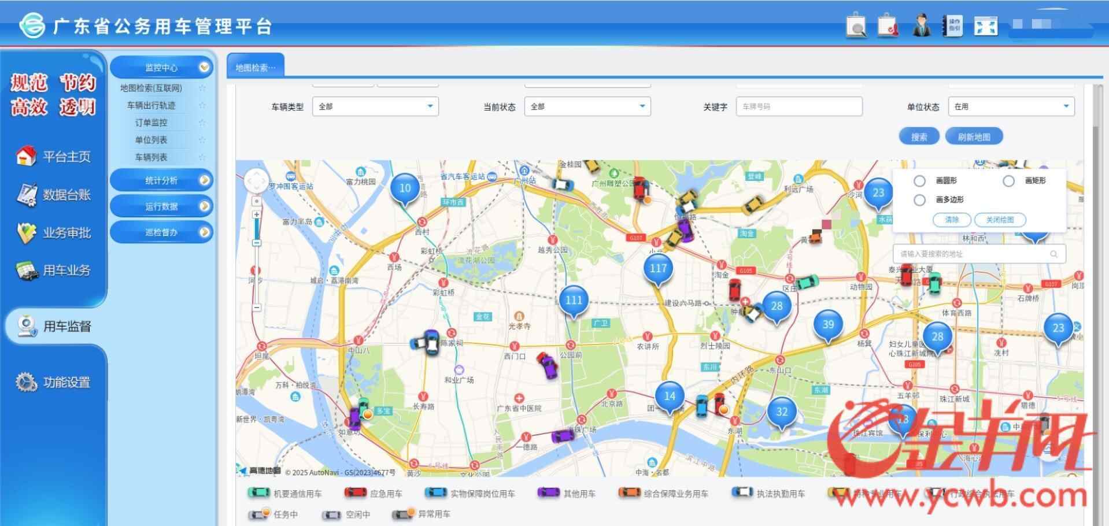1109x526 pixels.
Task: Open the 车辆类型 dropdown
Action: (375, 106)
